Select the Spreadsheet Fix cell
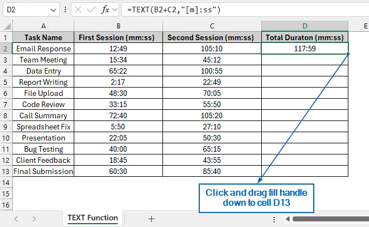The height and width of the screenshot is (227, 369). tap(44, 127)
